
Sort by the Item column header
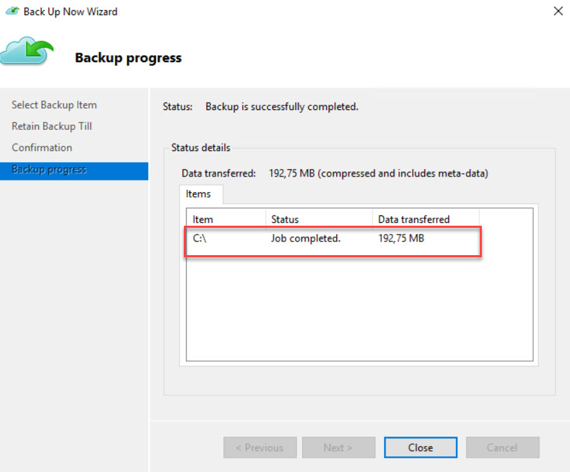[x=226, y=219]
